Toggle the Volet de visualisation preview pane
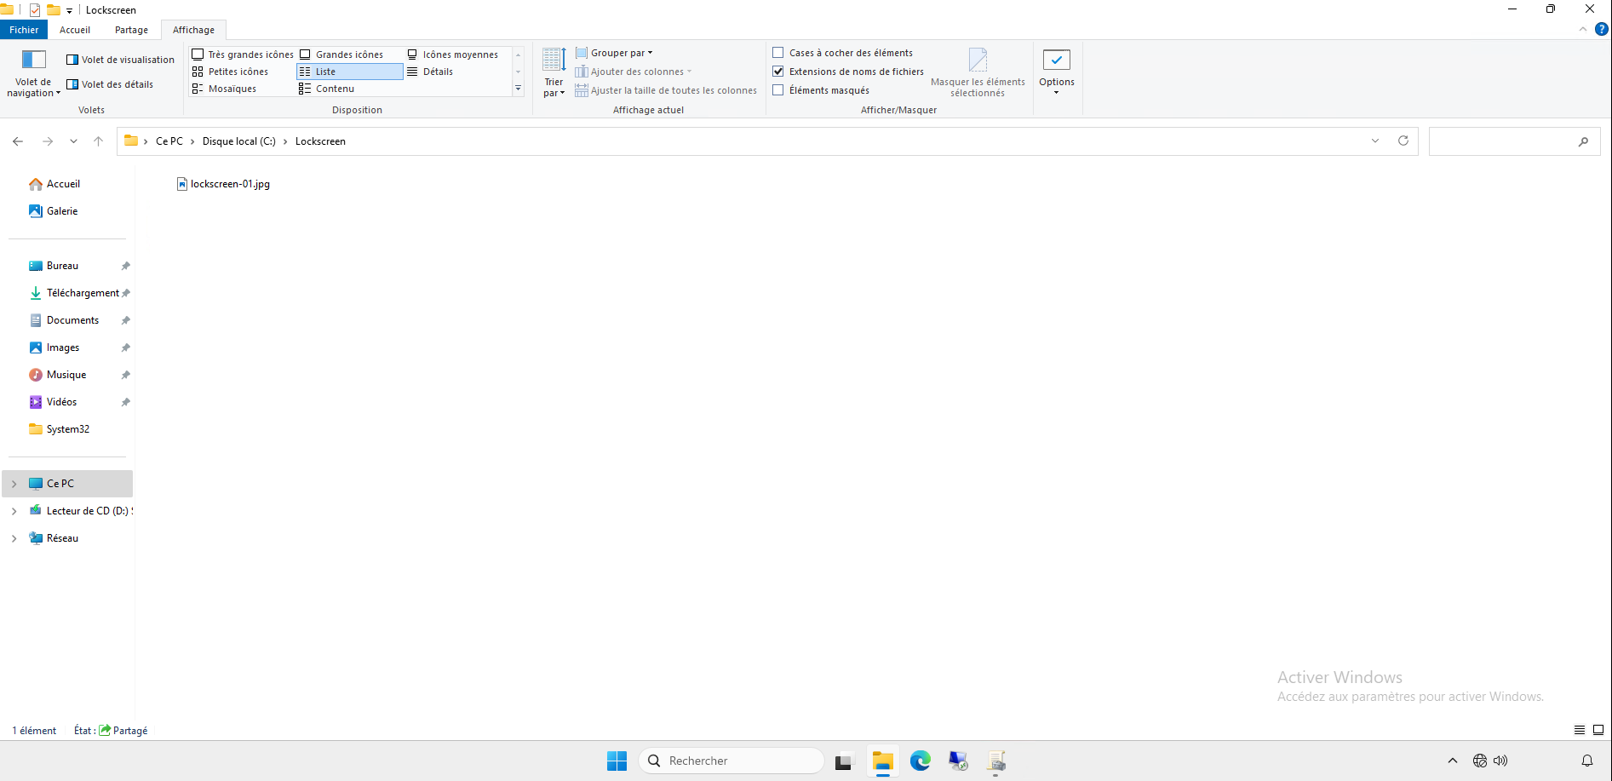Screen dimensions: 1612x781 coord(120,60)
